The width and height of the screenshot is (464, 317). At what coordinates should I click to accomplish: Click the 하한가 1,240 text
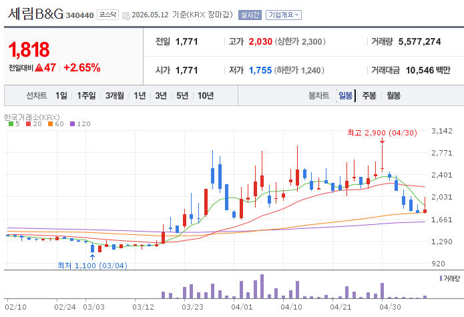tap(299, 70)
